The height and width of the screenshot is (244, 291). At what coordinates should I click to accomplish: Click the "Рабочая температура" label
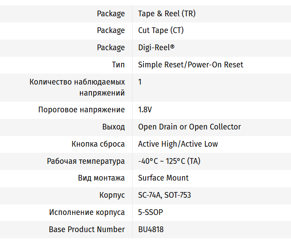(86, 161)
